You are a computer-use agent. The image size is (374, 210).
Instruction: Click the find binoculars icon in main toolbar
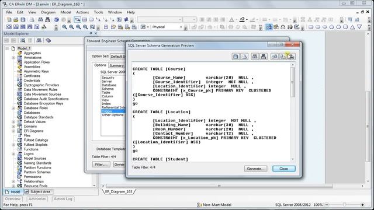(40, 19)
